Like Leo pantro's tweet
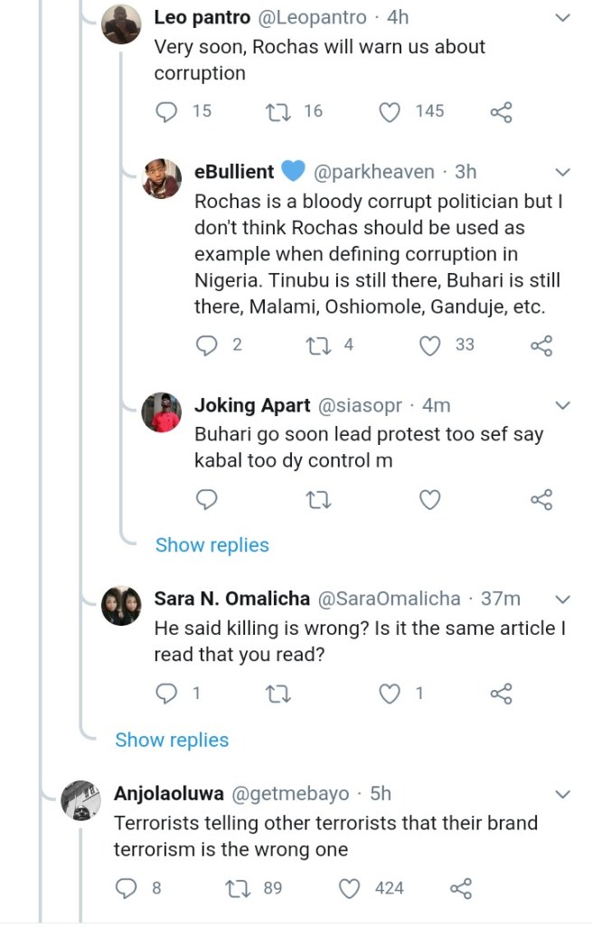592x926 pixels. (390, 111)
